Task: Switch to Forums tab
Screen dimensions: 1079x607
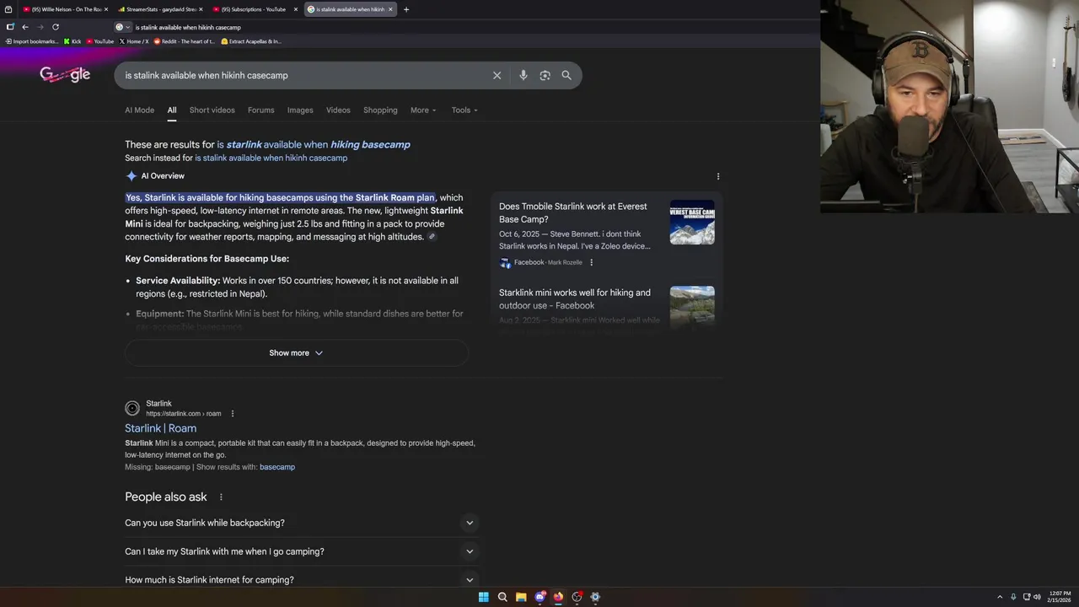Action: click(x=260, y=110)
